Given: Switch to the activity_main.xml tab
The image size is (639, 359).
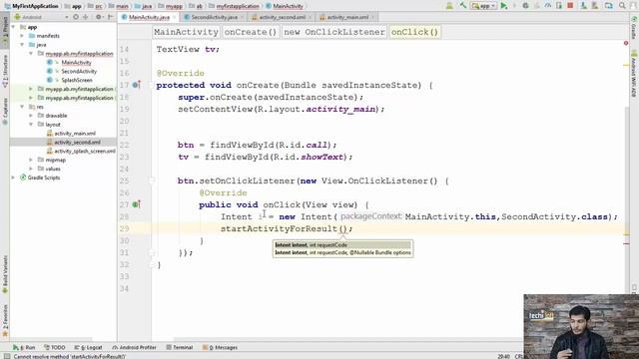Looking at the screenshot, I should (347, 17).
